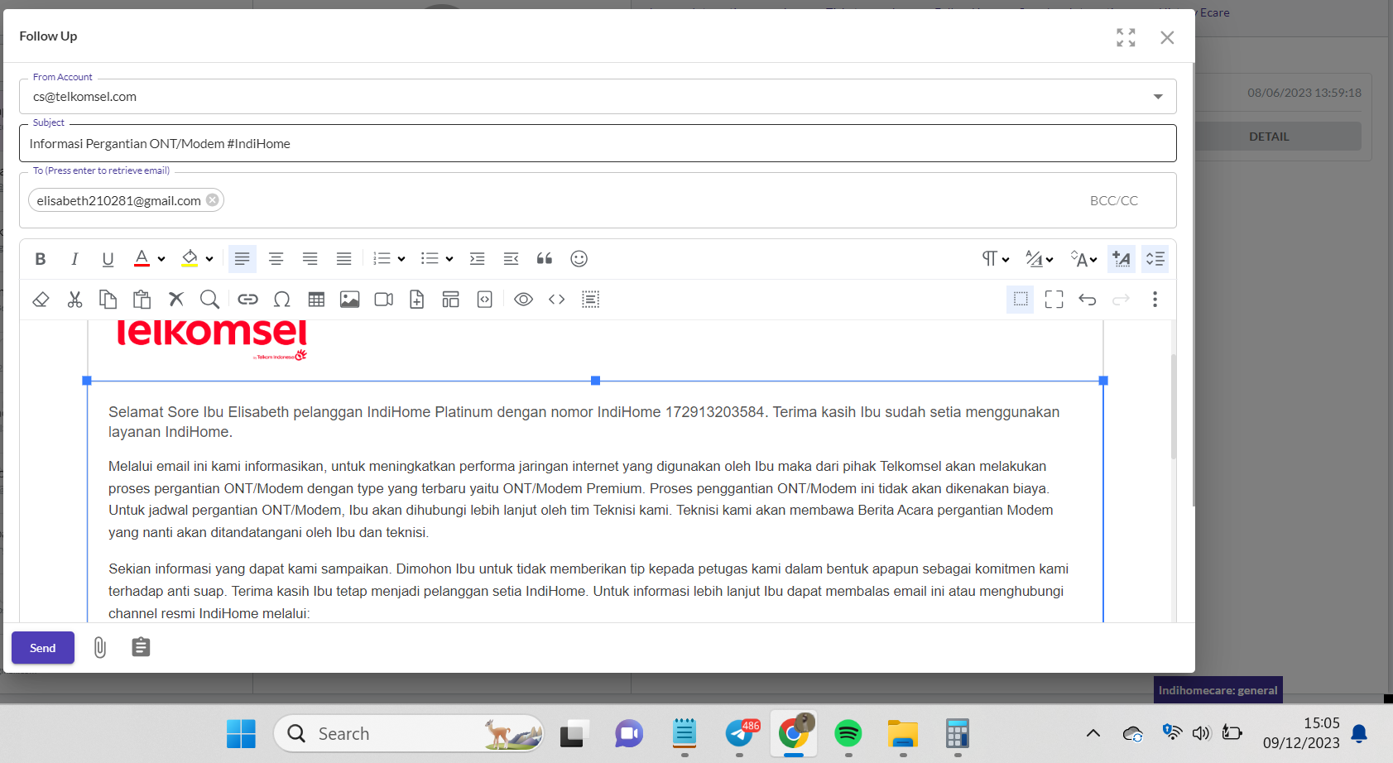Open more options three-dot menu
The image size is (1393, 763).
(x=1155, y=300)
